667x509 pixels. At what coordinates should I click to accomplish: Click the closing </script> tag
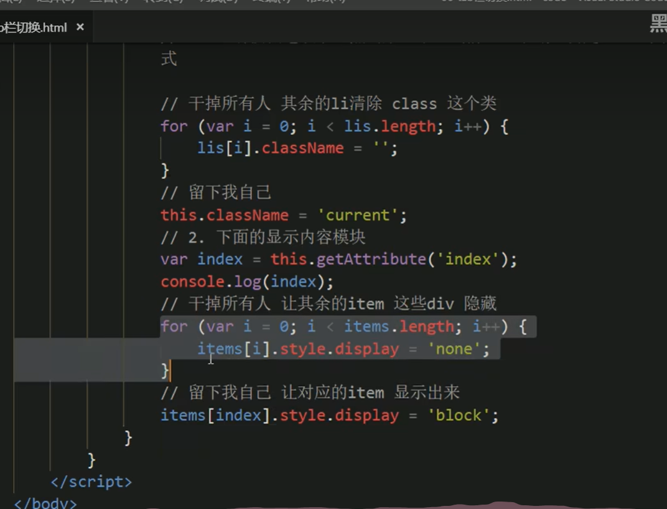pyautogui.click(x=91, y=482)
